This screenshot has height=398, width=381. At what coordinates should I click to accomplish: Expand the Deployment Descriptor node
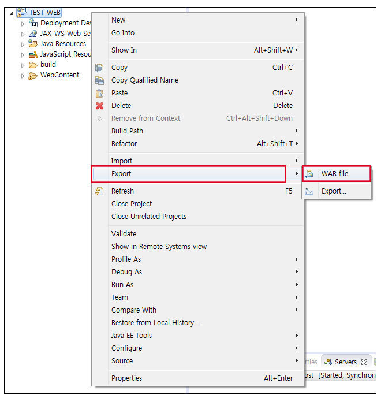23,24
